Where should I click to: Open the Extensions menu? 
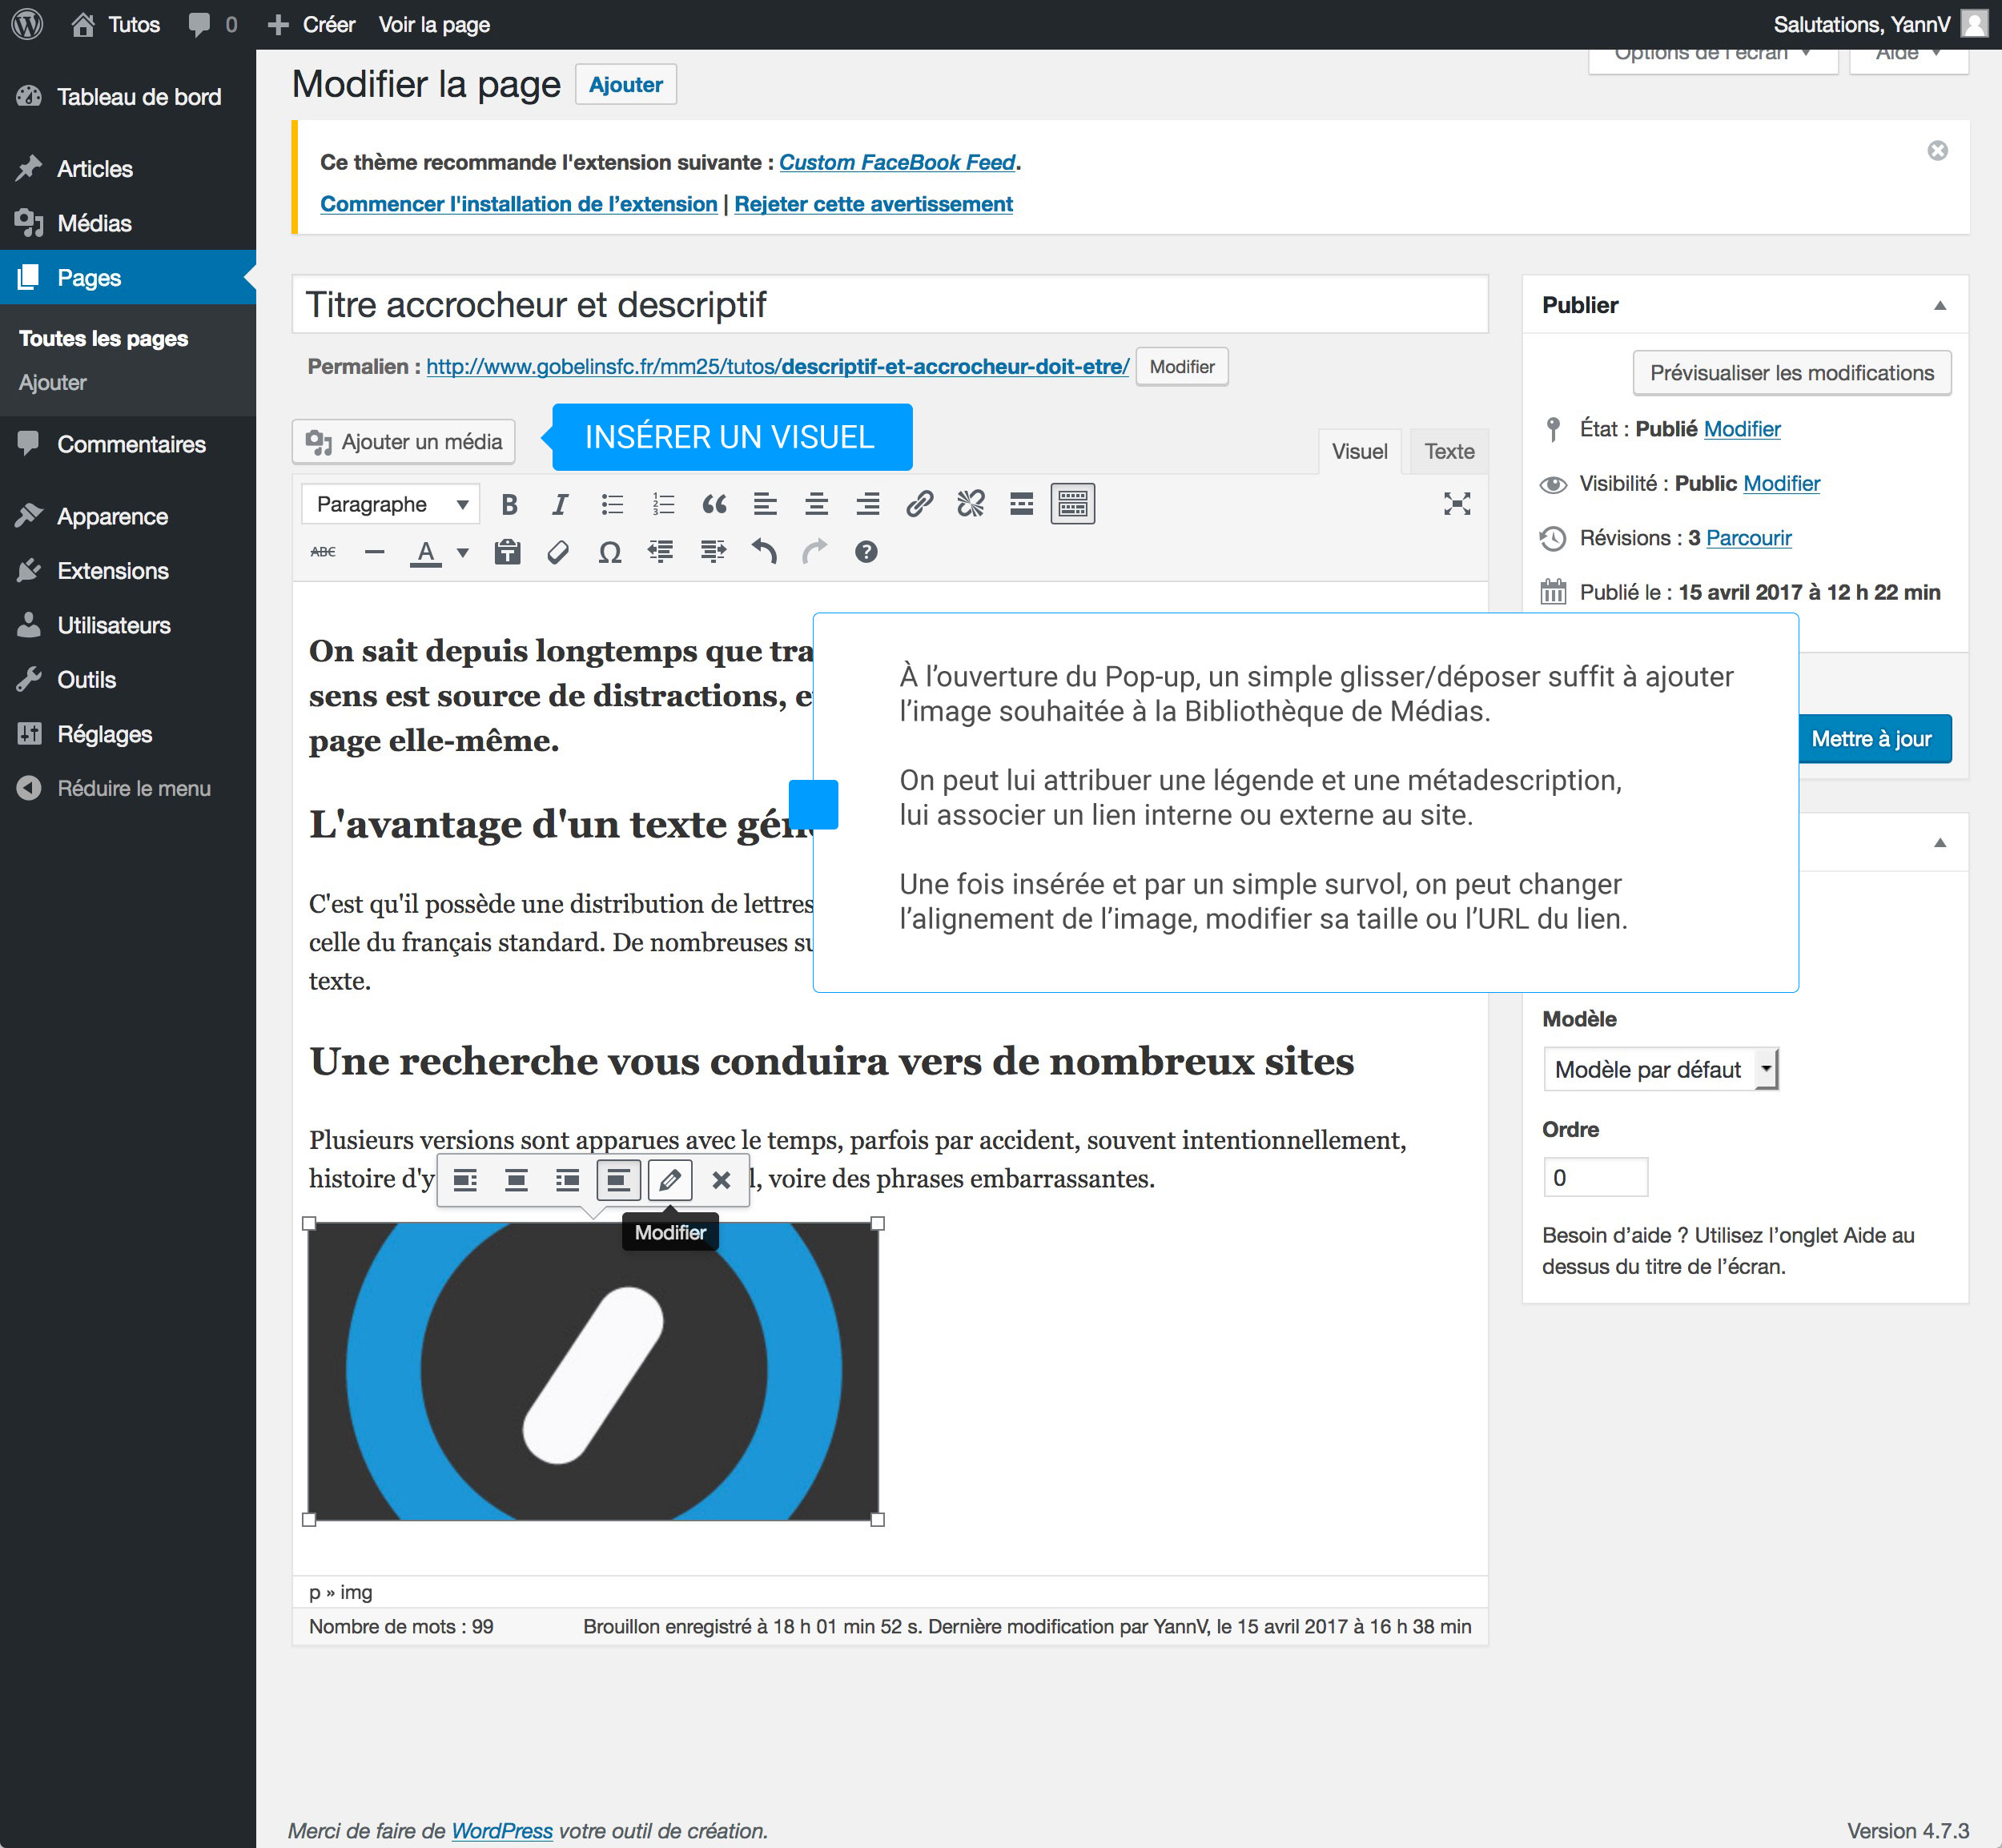128,571
